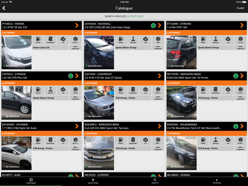The image size is (248, 186).
Task: Open EA14GWO Hyundai details chevron
Action: tap(77, 126)
